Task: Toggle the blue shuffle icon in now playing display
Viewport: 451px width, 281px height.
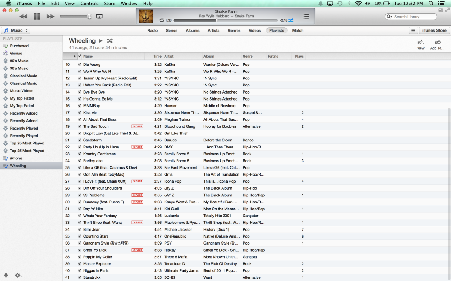Action: (291, 20)
